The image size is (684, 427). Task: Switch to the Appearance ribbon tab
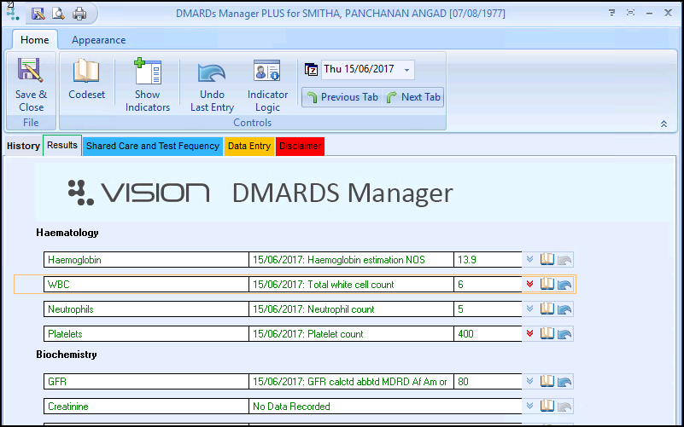(x=98, y=40)
